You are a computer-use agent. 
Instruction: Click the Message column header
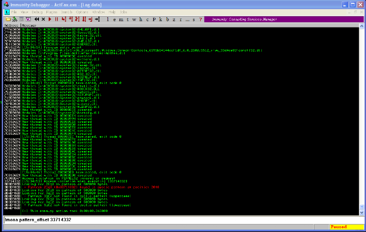pos(190,25)
